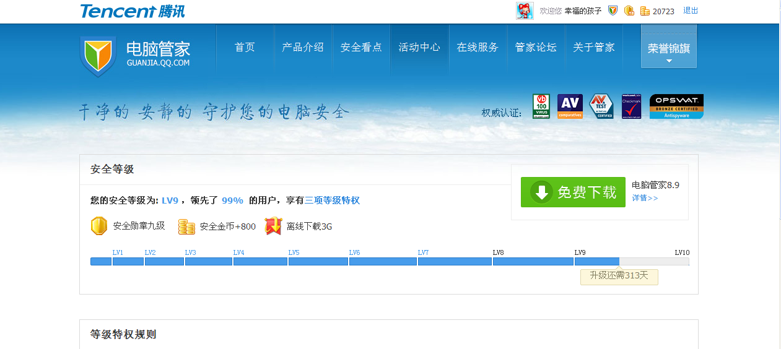Click the green shield icon beside username
Viewport: 781px width, 349px height.
[613, 11]
